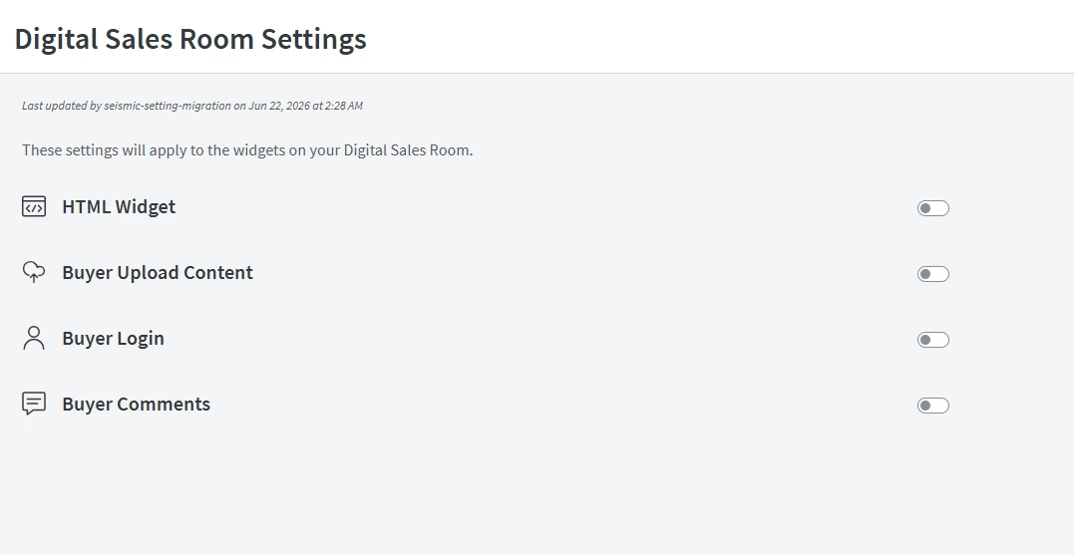Turn on the Buyer Upload Content toggle
Viewport: 1074px width, 555px height.
(933, 274)
